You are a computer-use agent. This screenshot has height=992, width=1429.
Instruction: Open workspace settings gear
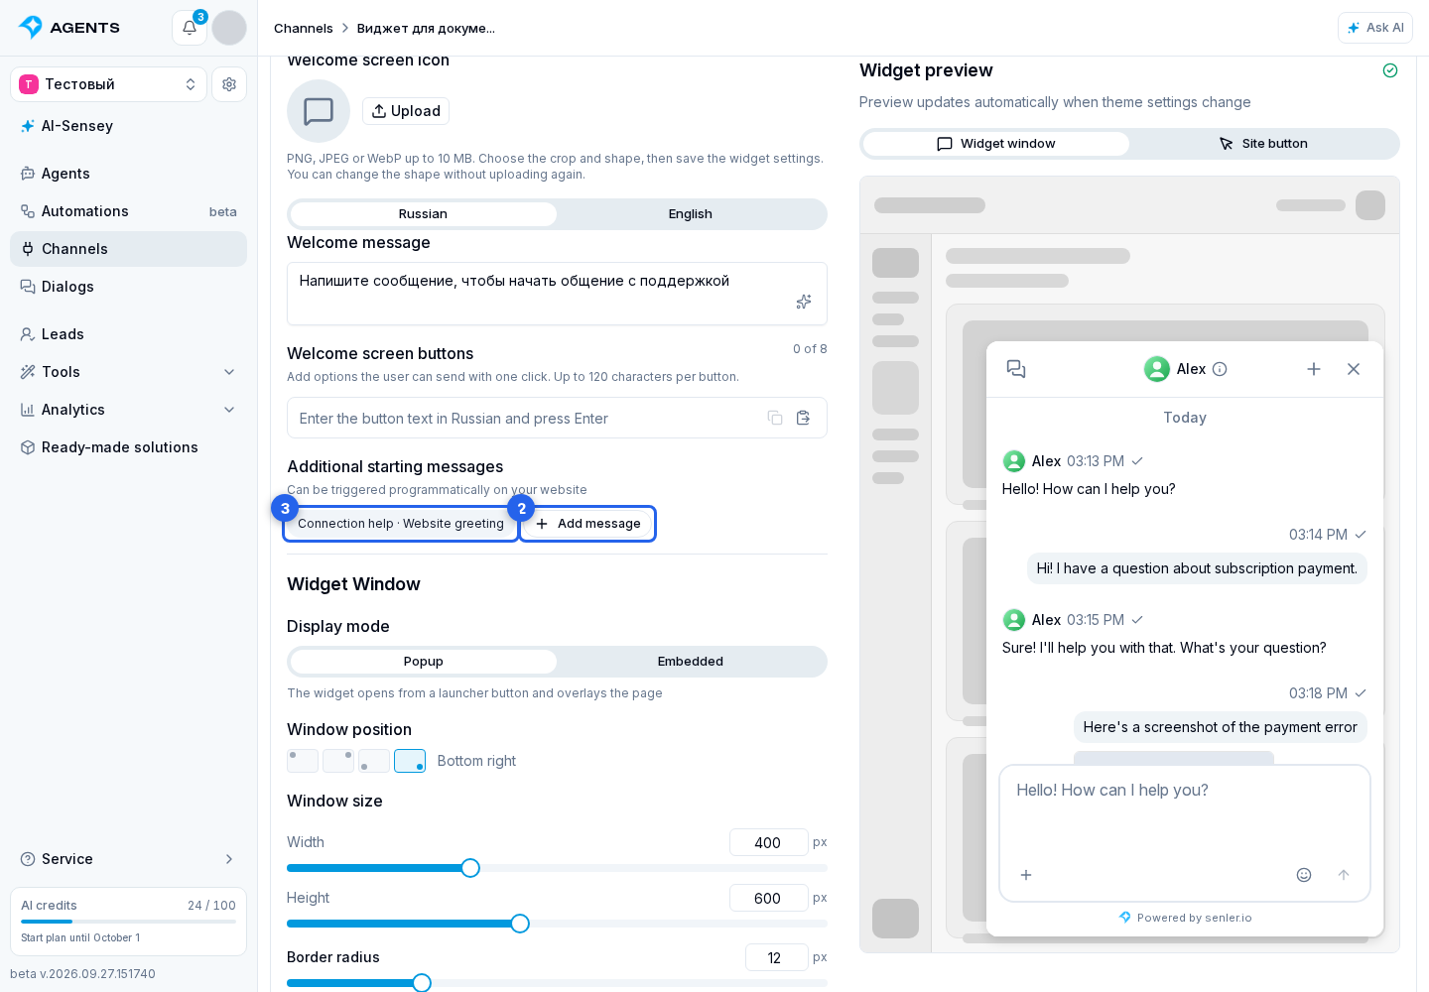coord(229,84)
